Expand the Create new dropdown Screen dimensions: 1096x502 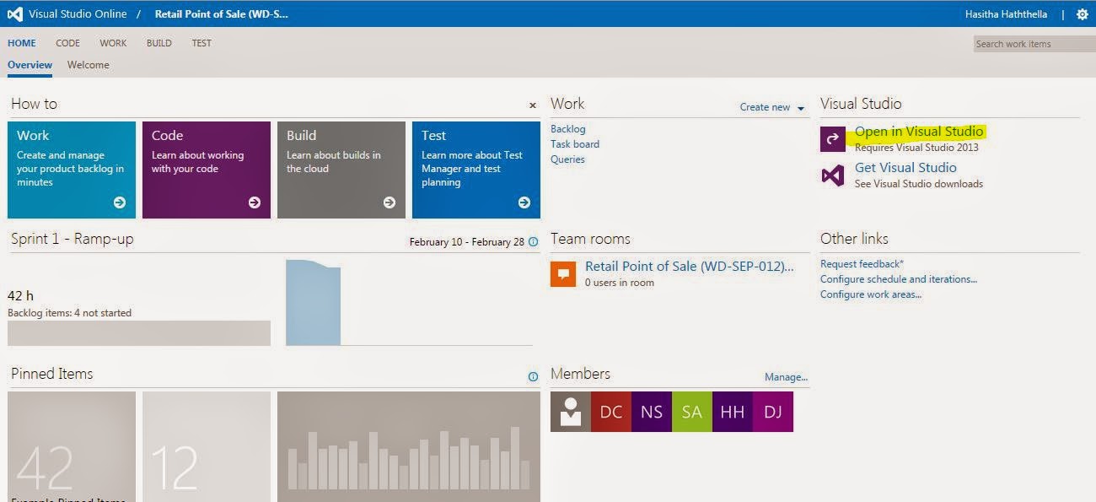(x=771, y=107)
